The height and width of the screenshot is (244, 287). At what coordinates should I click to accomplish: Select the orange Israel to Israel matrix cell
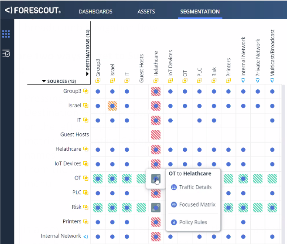[x=113, y=106]
